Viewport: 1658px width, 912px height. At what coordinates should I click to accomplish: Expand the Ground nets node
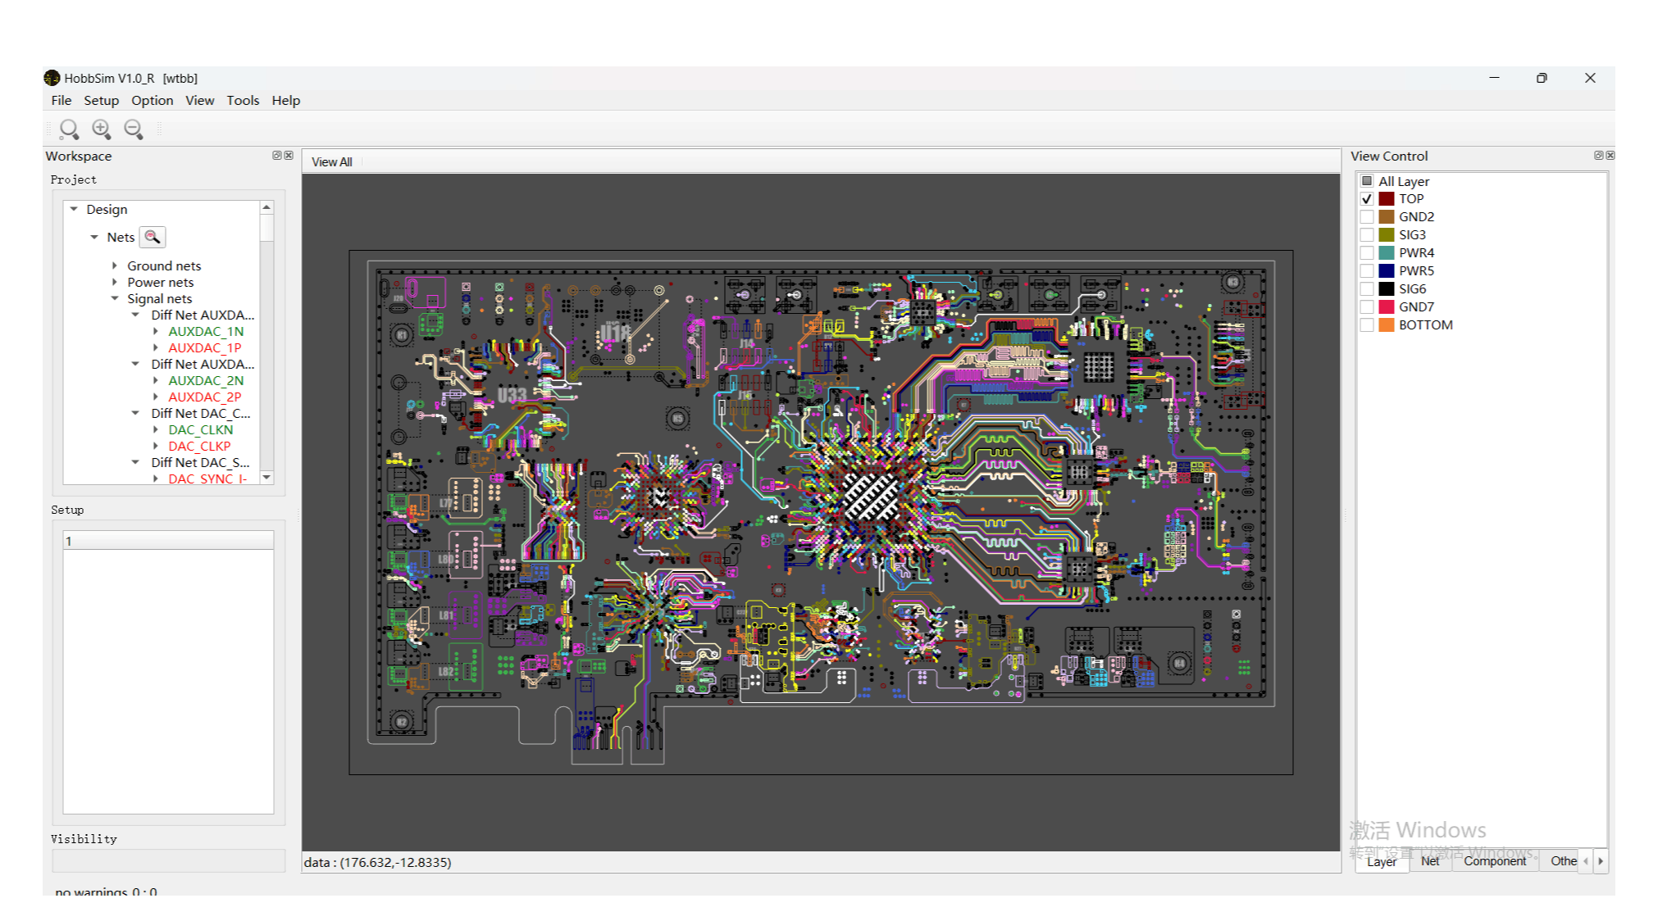click(115, 265)
